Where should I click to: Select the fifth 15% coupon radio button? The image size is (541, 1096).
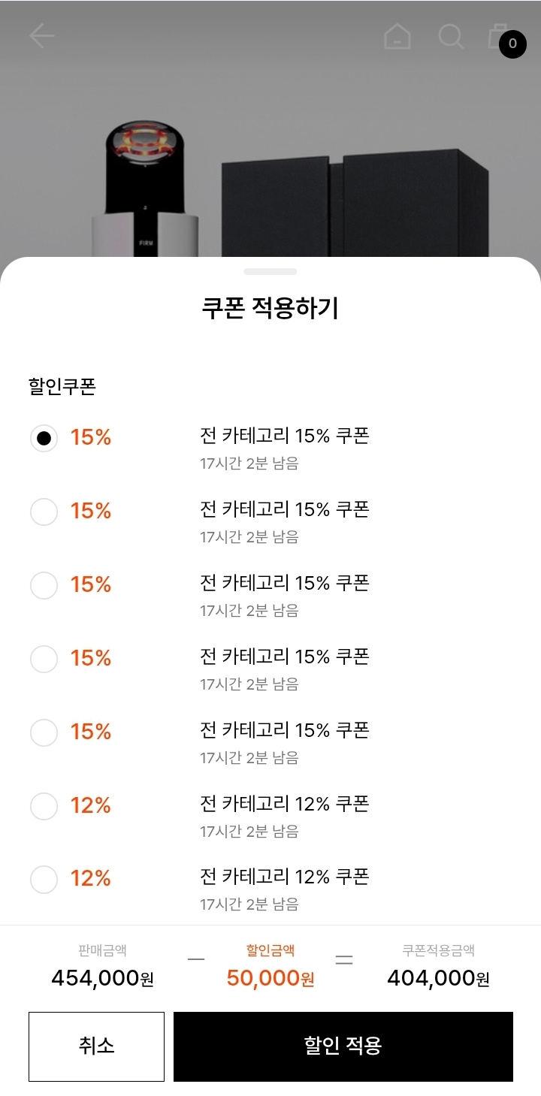tap(44, 732)
